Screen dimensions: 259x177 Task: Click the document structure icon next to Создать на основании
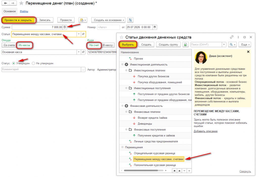[x=130, y=20]
